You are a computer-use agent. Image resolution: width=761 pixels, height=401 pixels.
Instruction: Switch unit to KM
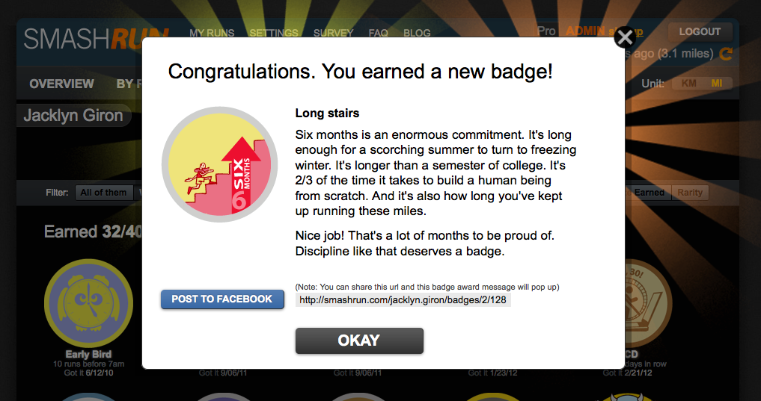(x=688, y=84)
